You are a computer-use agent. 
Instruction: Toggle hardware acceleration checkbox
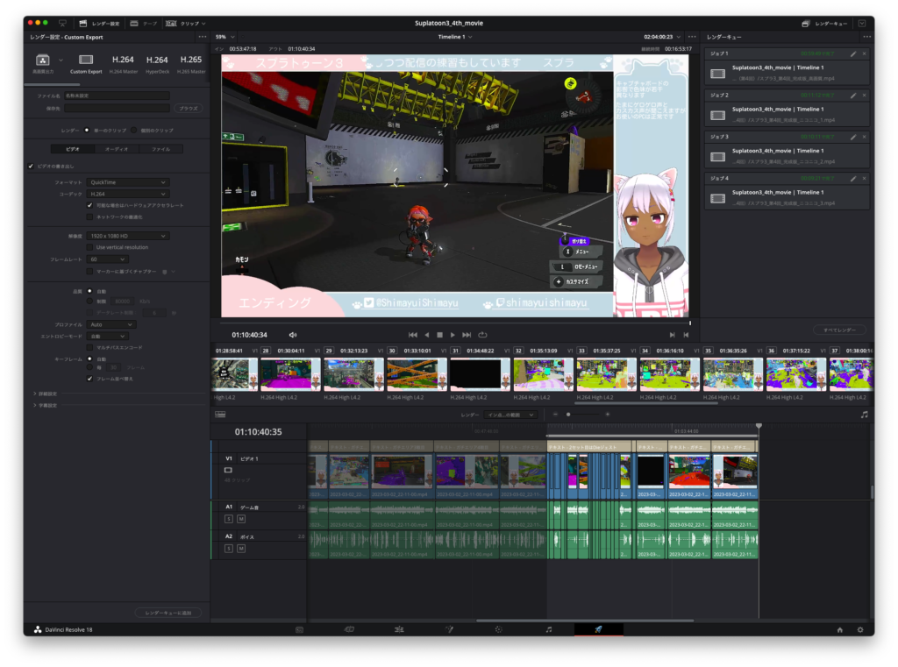pyautogui.click(x=90, y=205)
